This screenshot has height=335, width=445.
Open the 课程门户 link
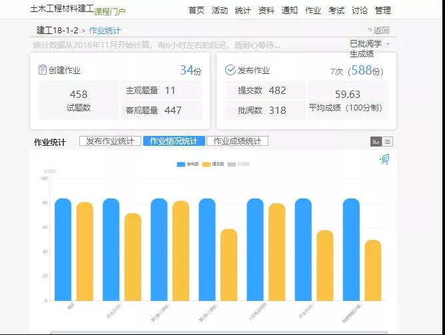pos(110,12)
